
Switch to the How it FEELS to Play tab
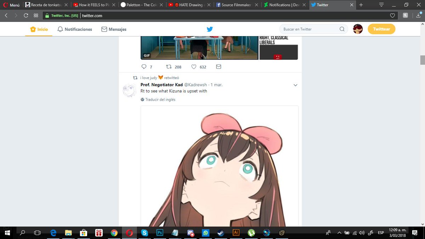(x=94, y=5)
